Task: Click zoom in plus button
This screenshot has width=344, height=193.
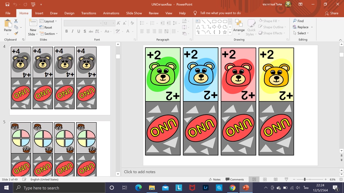Action: click(x=326, y=180)
